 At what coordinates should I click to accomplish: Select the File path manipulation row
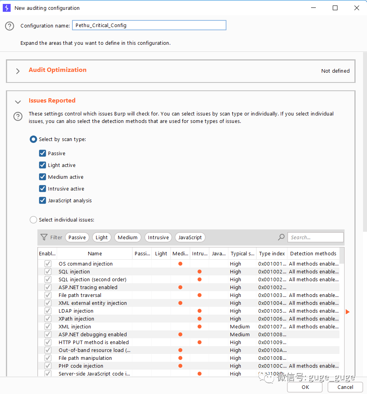pyautogui.click(x=188, y=358)
